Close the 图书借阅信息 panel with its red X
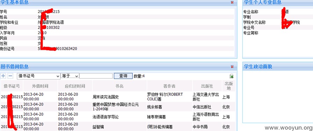Viewport: 313px width, 131px height. click(x=232, y=67)
